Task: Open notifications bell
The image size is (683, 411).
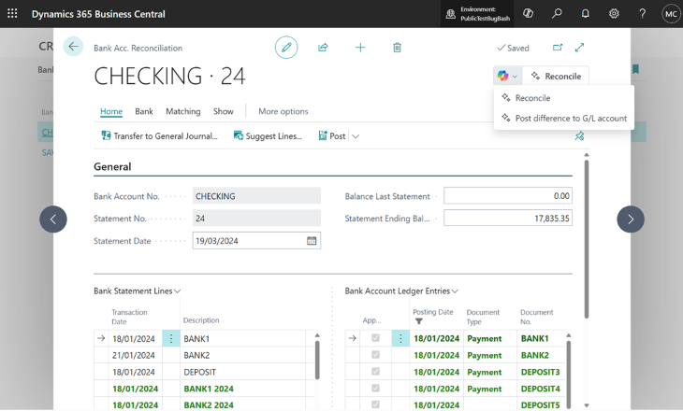Action: pyautogui.click(x=585, y=13)
